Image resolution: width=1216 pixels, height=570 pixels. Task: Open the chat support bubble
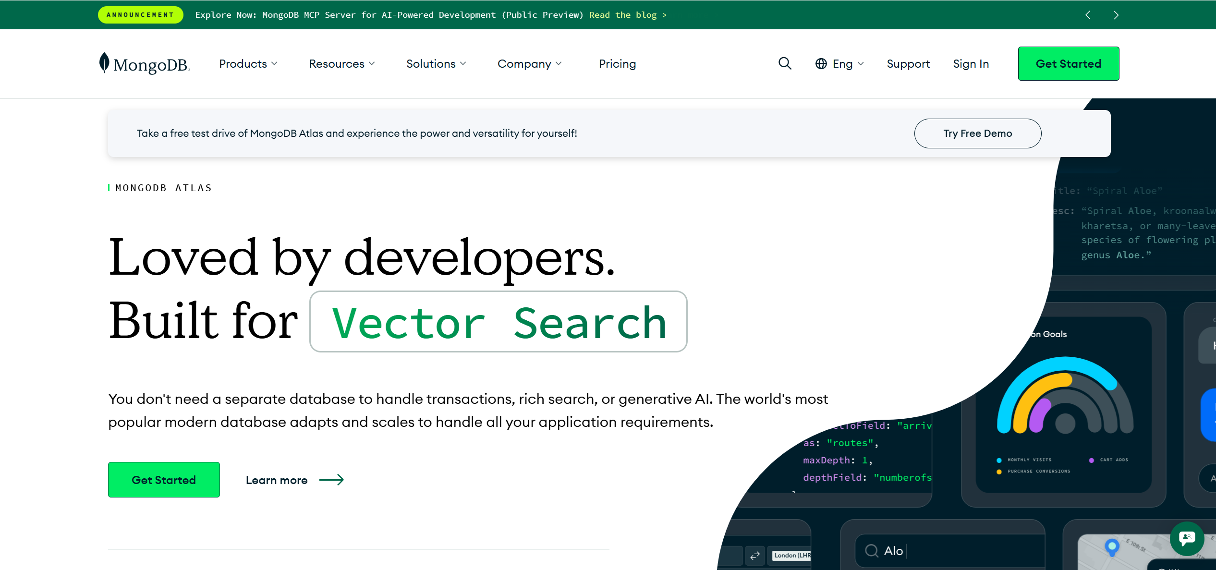pyautogui.click(x=1187, y=538)
